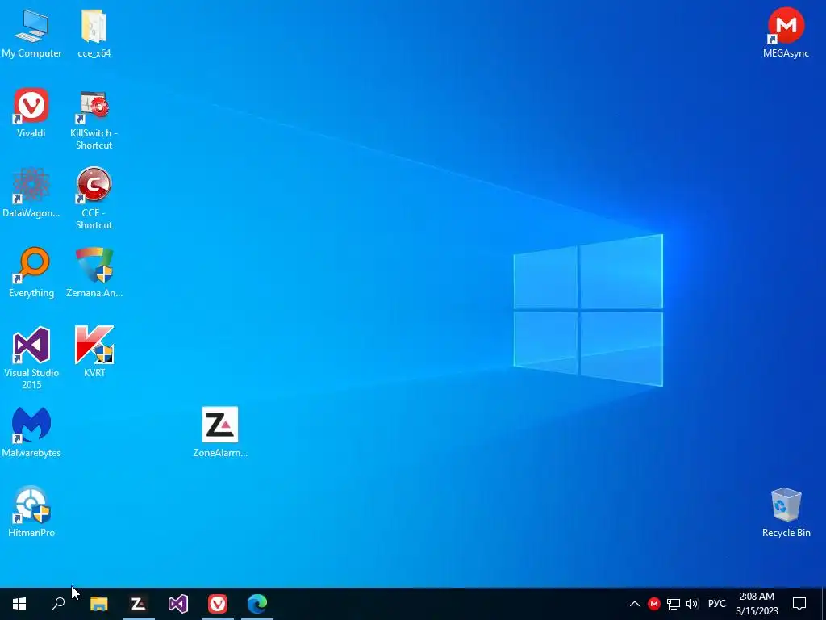Switch to Microsoft Edge in taskbar

(257, 604)
